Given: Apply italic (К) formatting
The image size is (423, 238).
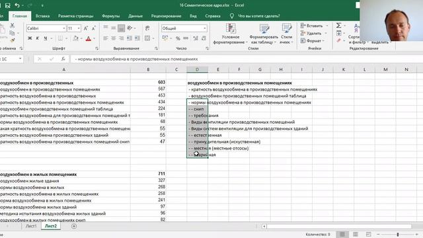Looking at the screenshot, I should (38, 38).
